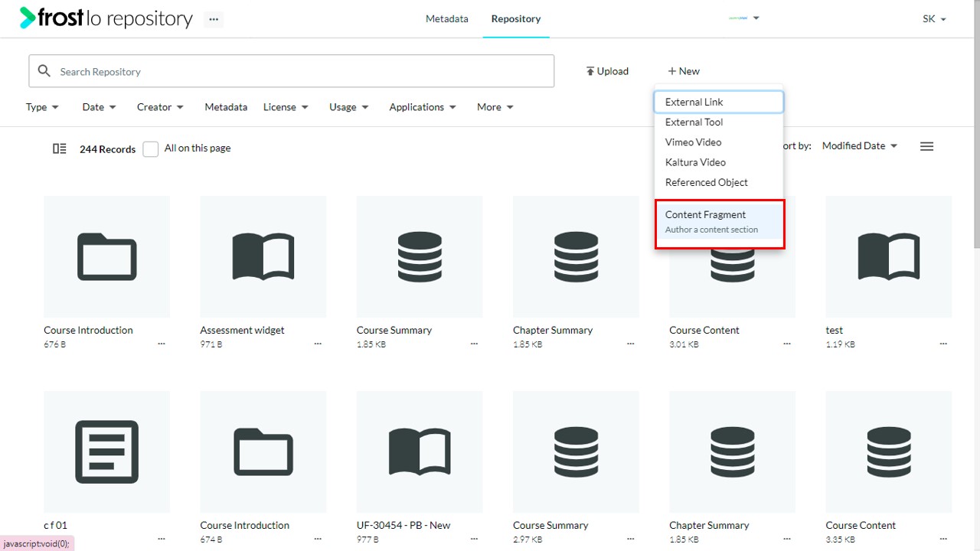The image size is (980, 551).
Task: Switch to the Metadata tab
Action: [446, 19]
